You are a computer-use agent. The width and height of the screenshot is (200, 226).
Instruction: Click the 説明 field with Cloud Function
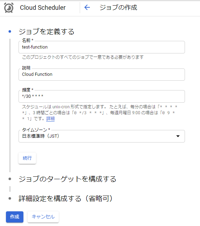102,74
